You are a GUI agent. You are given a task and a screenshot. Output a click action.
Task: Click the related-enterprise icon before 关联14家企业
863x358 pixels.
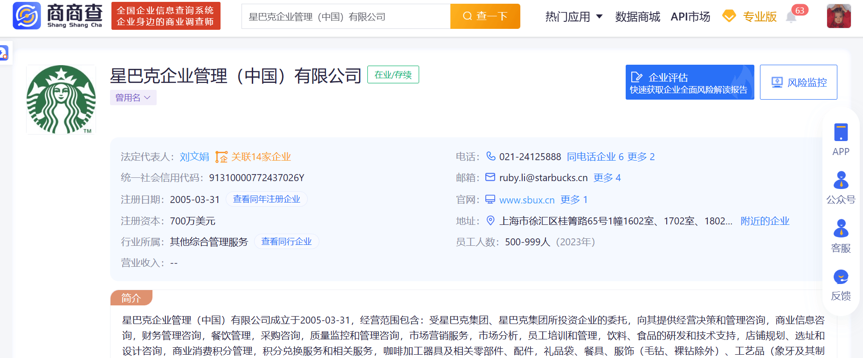(x=221, y=157)
